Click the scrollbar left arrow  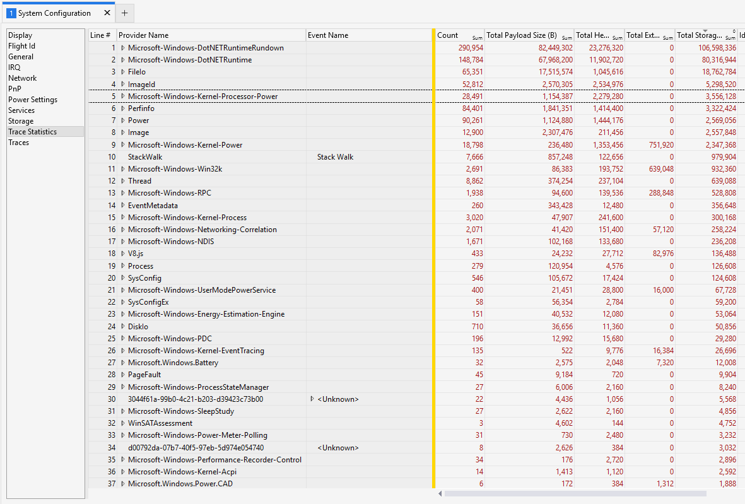click(x=440, y=493)
